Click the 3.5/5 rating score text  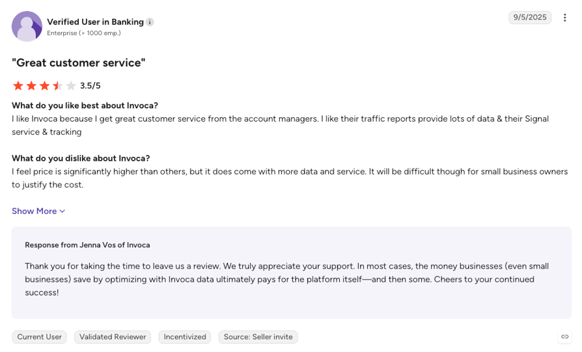tap(90, 86)
